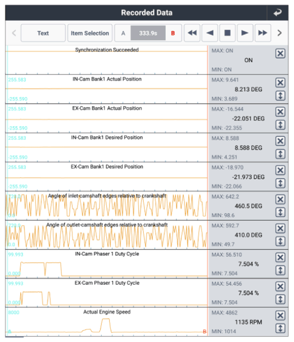
Task: Click the 333.9s time position field
Action: pyautogui.click(x=148, y=33)
